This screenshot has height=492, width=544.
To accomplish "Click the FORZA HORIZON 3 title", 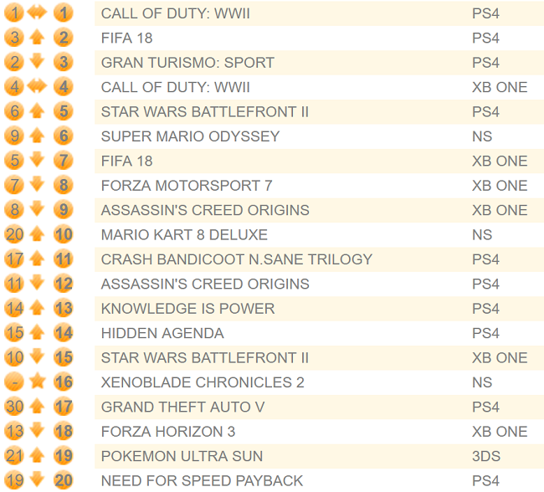I will tap(168, 432).
